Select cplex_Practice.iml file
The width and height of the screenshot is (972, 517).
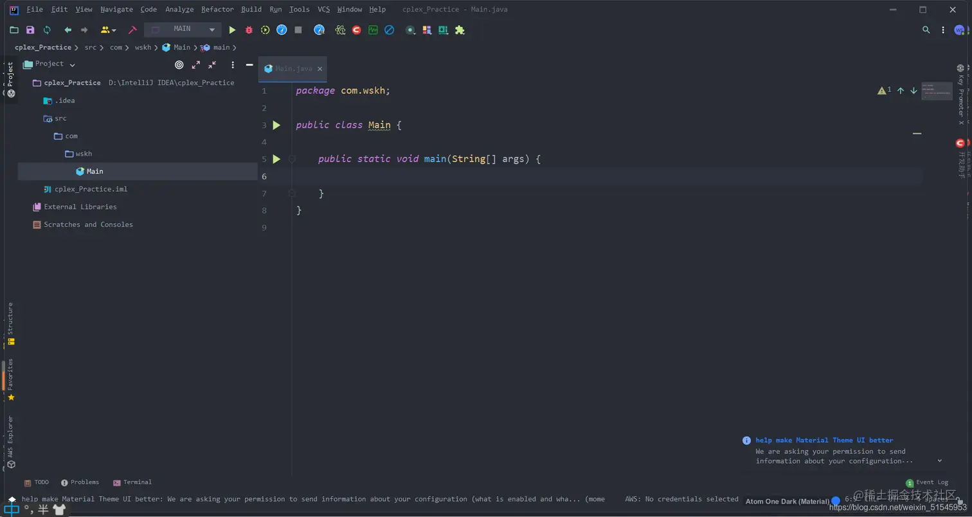pyautogui.click(x=91, y=189)
